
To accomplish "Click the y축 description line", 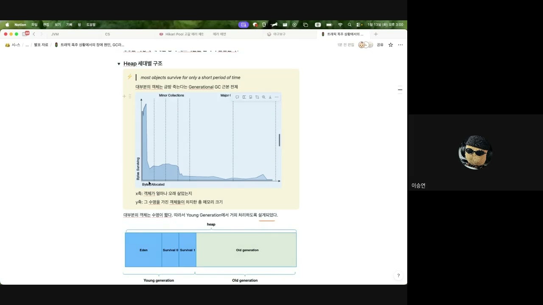I will pos(179,202).
